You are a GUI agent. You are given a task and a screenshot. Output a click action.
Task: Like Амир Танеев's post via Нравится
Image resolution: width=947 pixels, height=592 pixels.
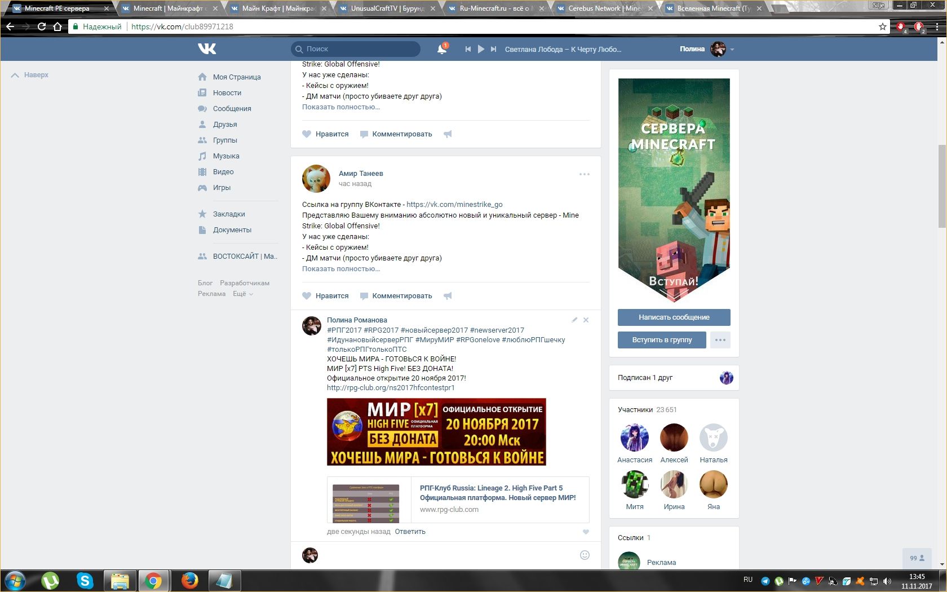coord(326,296)
